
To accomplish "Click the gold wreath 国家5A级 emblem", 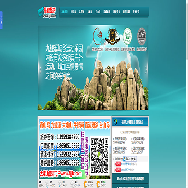I will [112, 37].
